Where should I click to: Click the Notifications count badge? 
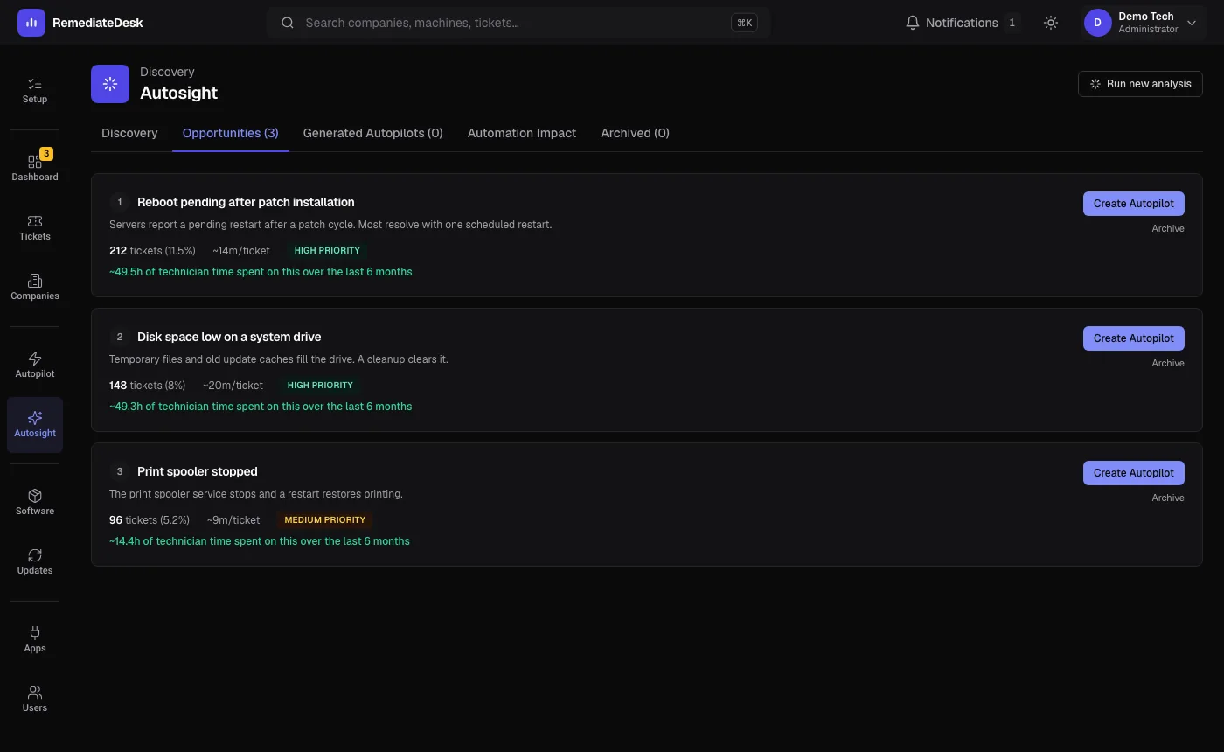coord(1012,23)
